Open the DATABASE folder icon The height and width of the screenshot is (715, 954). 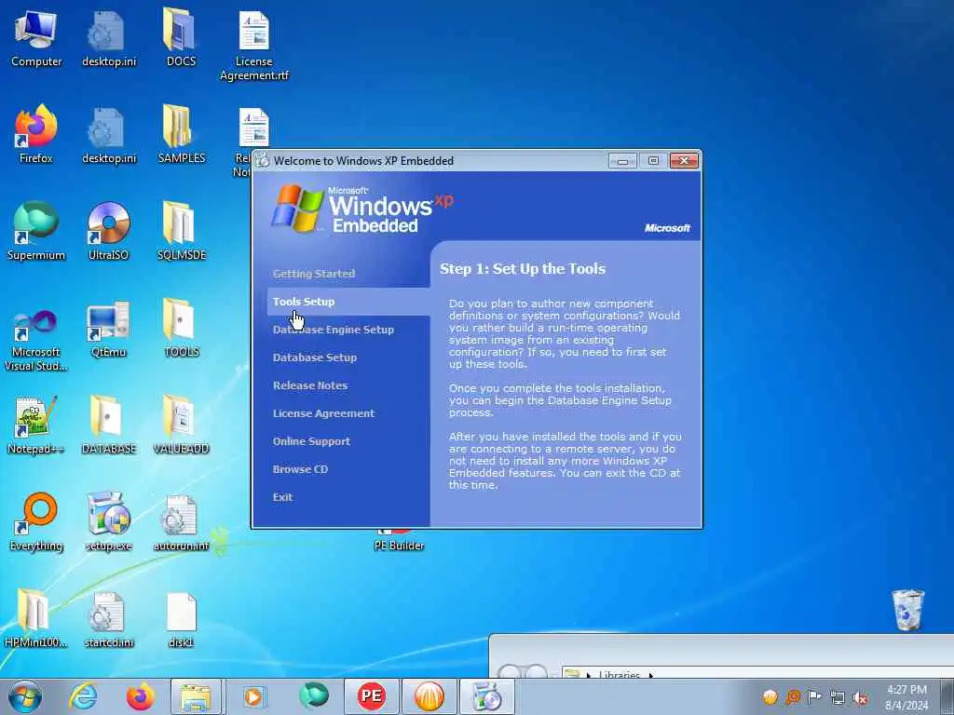click(109, 425)
